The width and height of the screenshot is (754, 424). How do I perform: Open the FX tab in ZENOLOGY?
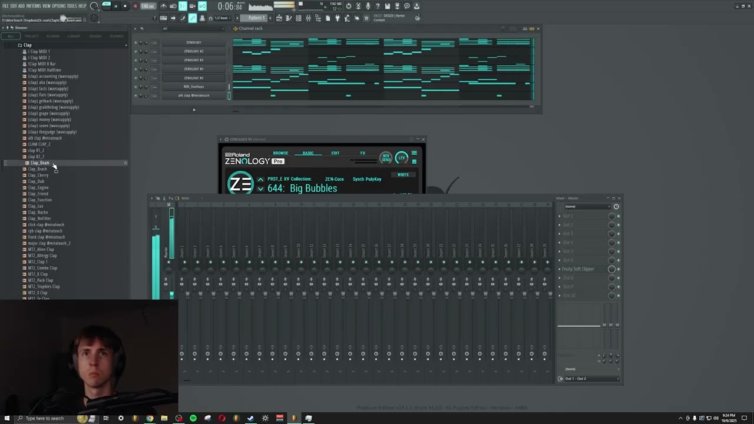pos(363,153)
